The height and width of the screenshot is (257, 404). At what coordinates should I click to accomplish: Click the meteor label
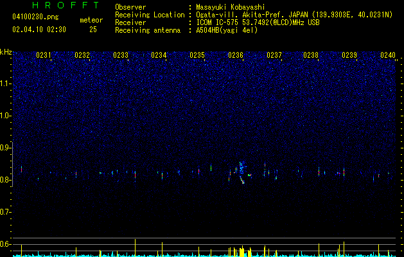(91, 20)
